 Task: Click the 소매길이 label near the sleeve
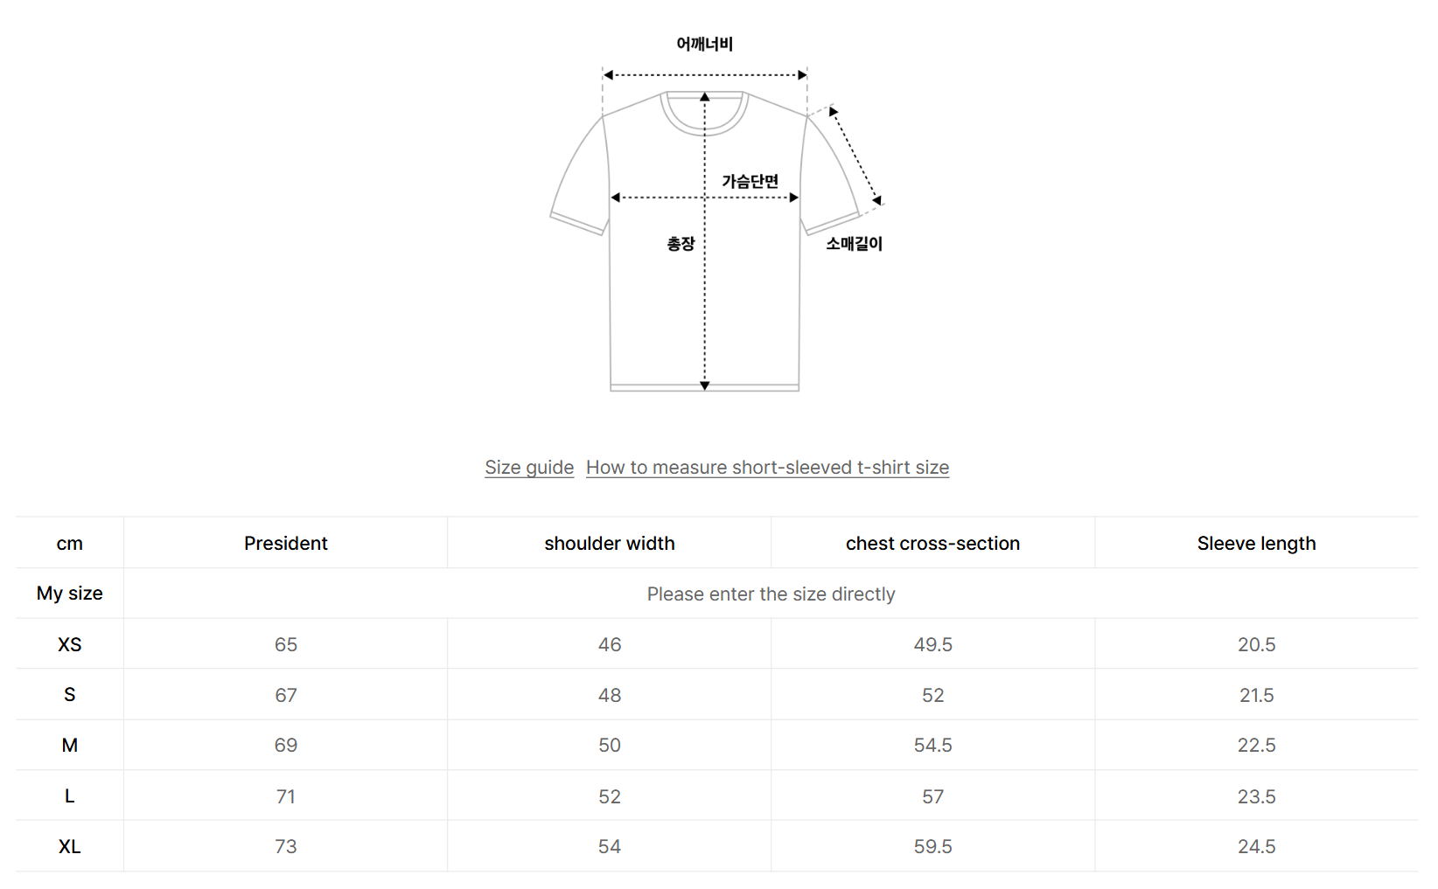tap(855, 244)
